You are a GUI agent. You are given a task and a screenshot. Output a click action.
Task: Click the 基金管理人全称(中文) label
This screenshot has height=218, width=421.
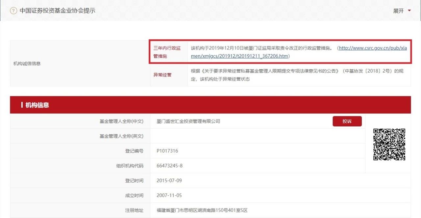pos(122,121)
